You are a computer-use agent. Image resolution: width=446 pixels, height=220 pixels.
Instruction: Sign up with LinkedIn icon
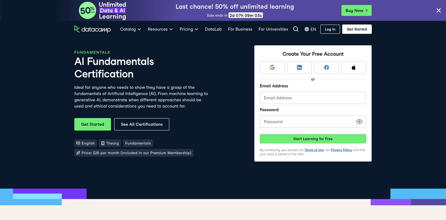pos(299,68)
